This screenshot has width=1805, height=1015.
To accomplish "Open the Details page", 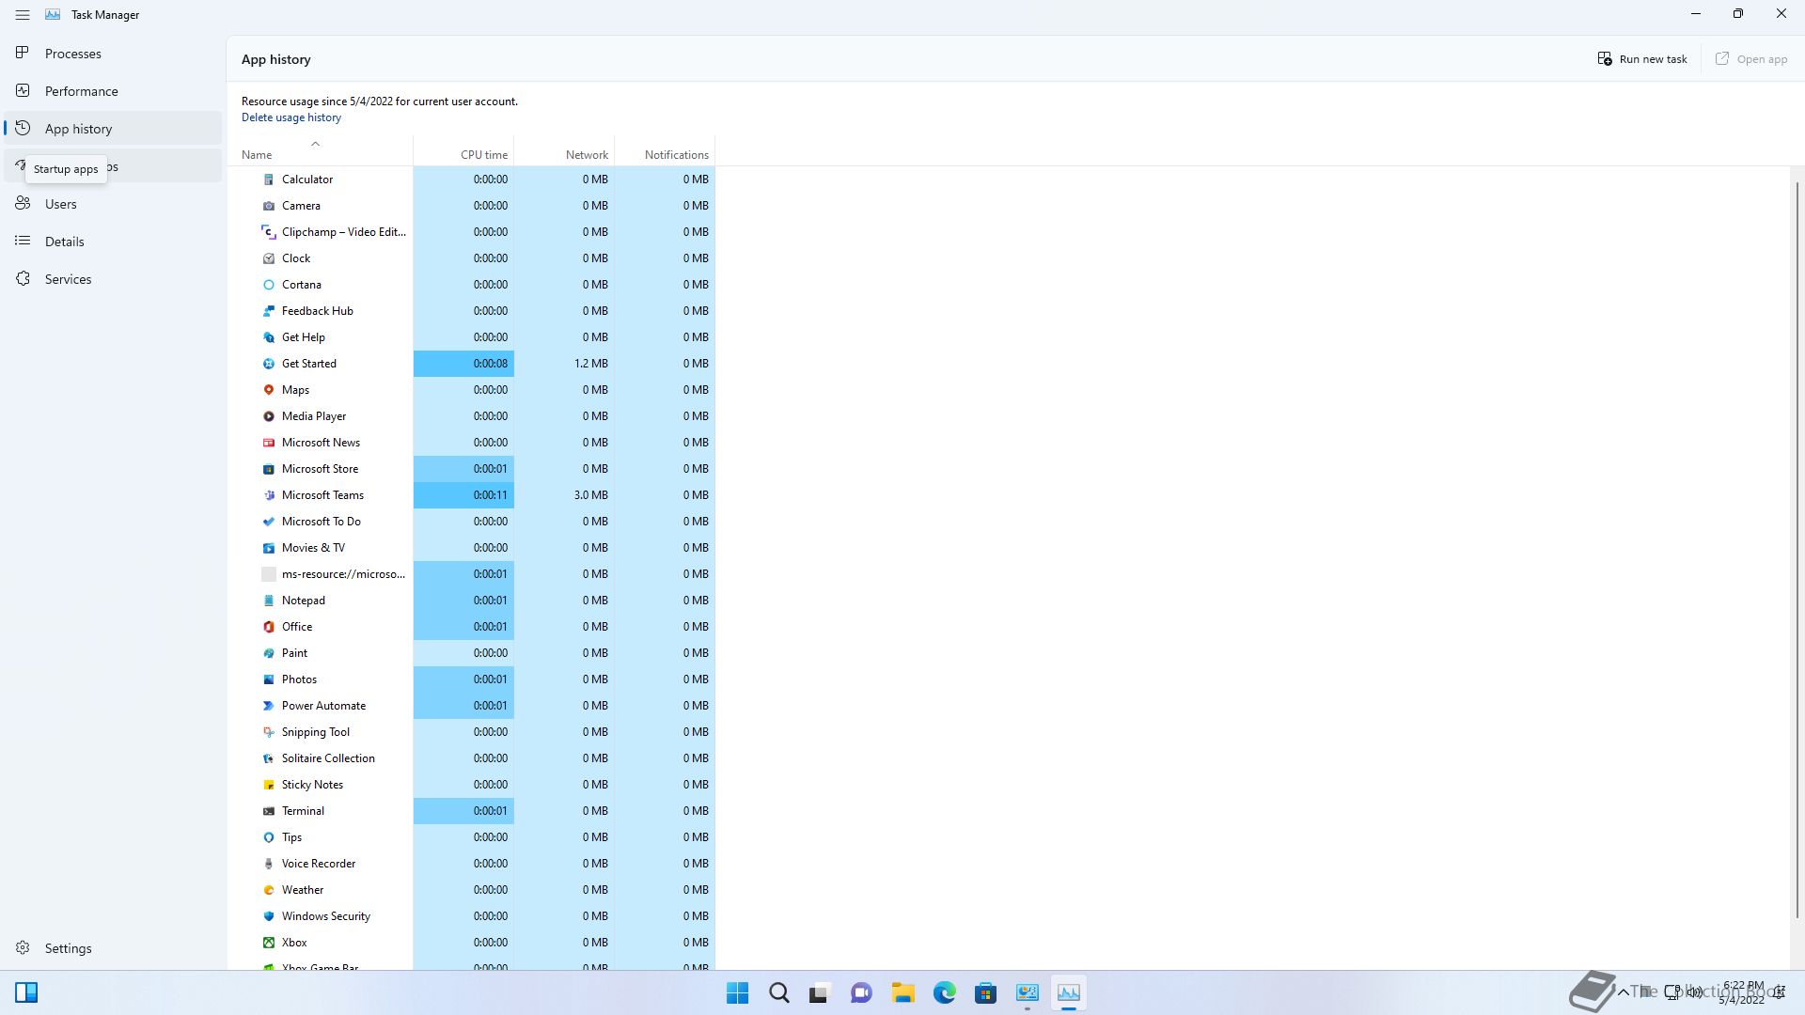I will point(113,242).
